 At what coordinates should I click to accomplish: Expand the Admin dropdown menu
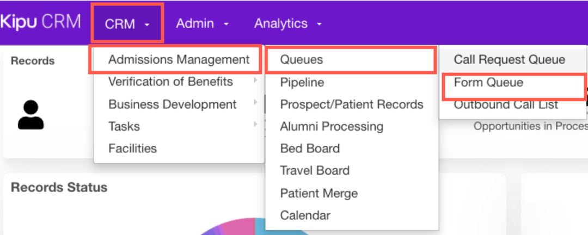click(x=202, y=24)
